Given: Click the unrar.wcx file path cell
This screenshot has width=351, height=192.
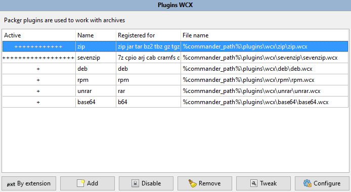Looking at the screenshot, I should 265,91.
